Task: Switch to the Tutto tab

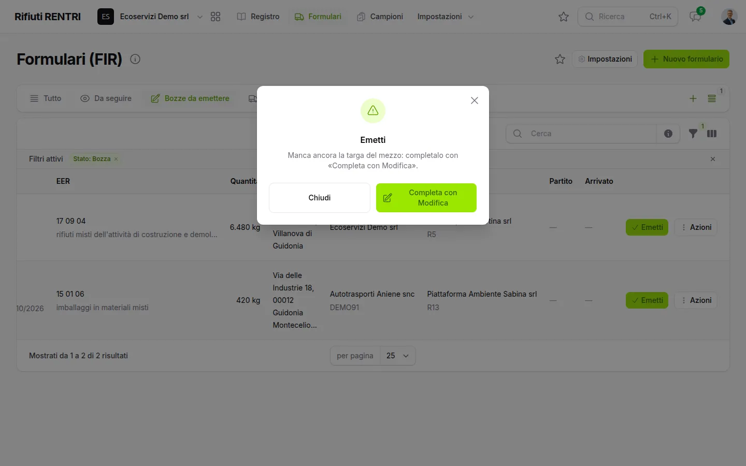Action: point(46,98)
